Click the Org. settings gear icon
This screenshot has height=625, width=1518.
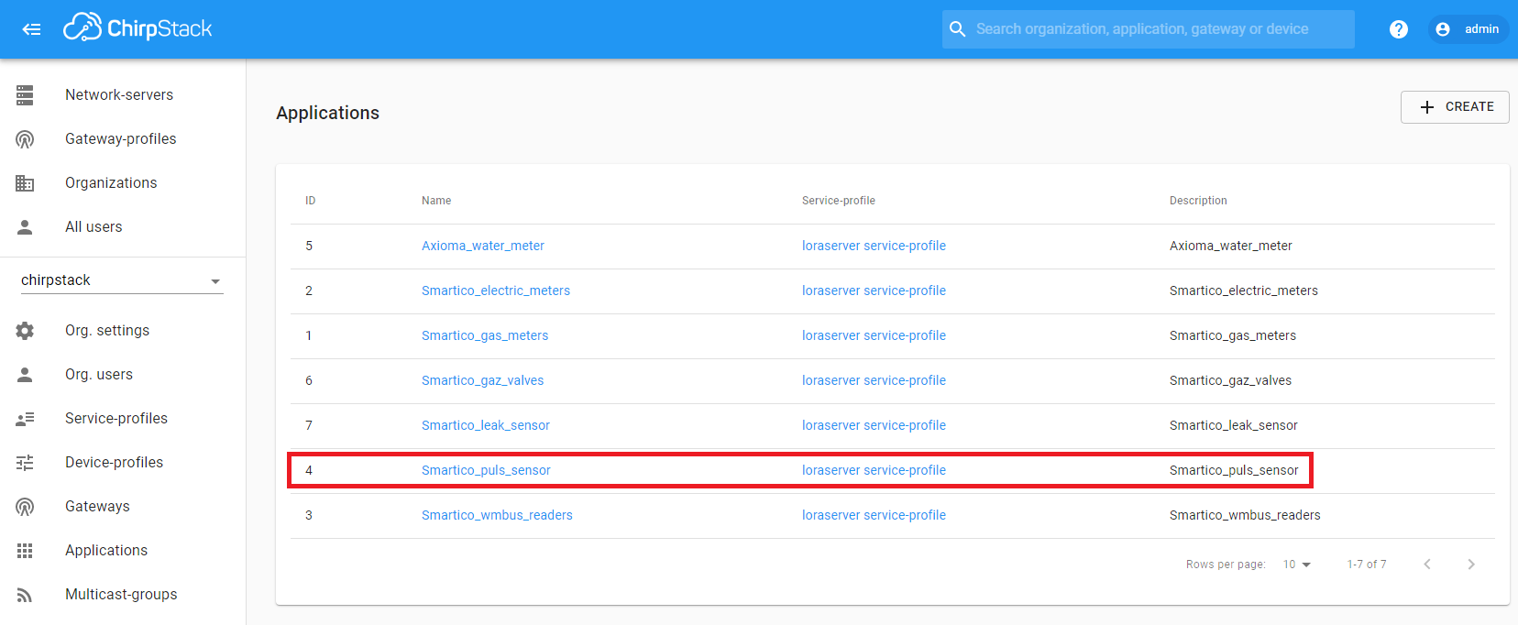pyautogui.click(x=25, y=331)
